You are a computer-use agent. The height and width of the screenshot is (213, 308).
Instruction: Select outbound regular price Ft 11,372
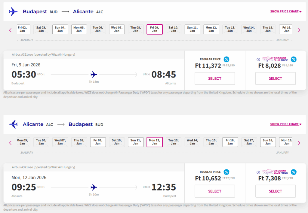point(215,78)
